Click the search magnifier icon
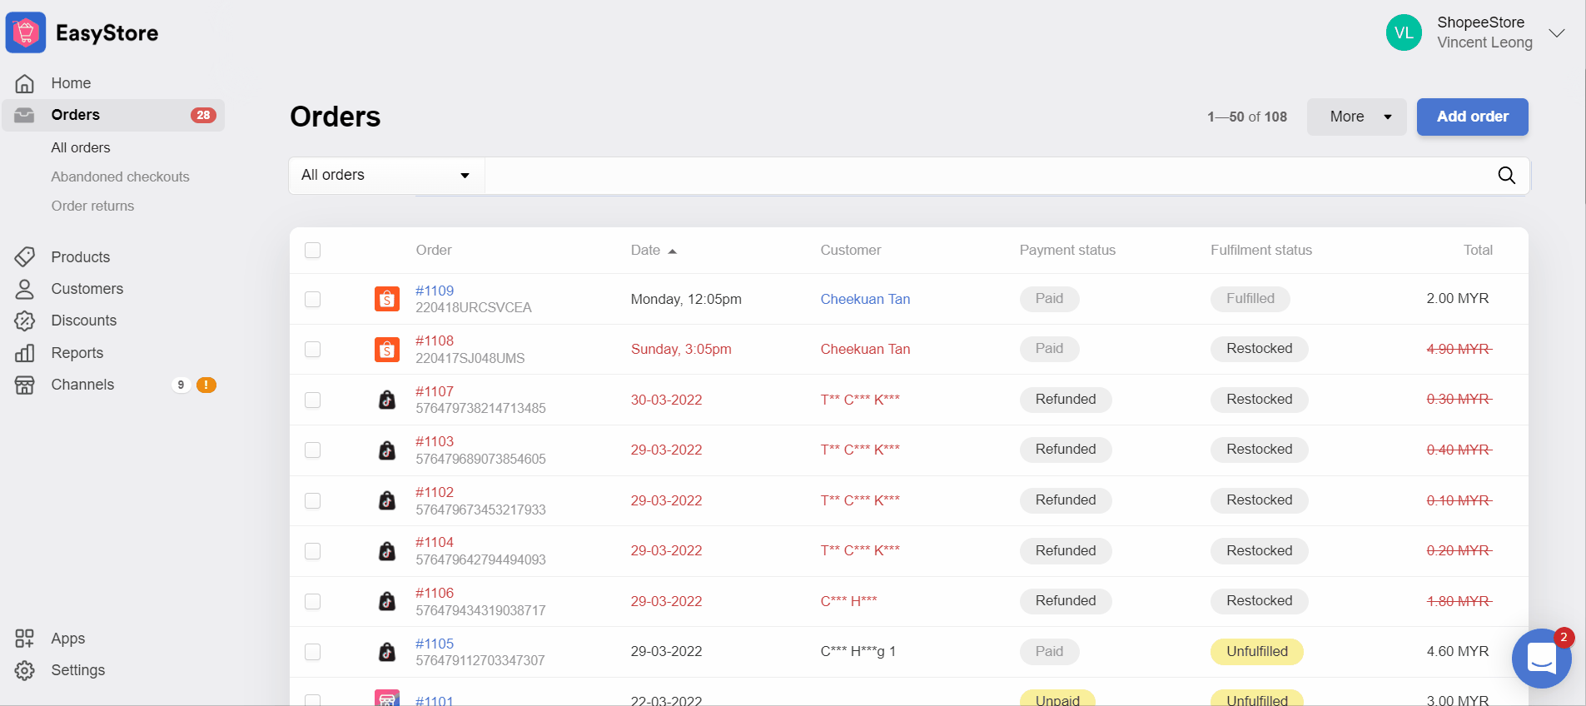Screen dimensions: 1586x706 point(1506,175)
